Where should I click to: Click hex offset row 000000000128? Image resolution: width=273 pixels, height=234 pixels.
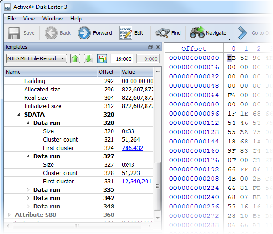point(194,132)
